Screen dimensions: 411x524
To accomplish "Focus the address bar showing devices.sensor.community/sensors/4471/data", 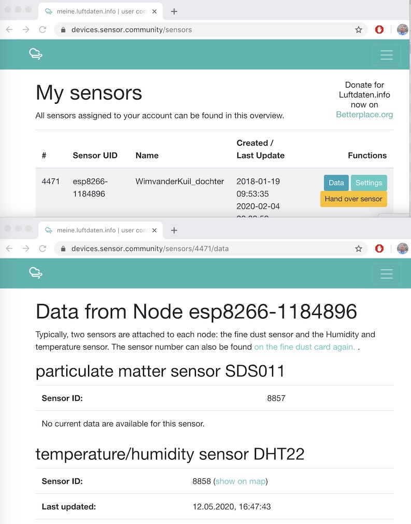I will pos(207,249).
